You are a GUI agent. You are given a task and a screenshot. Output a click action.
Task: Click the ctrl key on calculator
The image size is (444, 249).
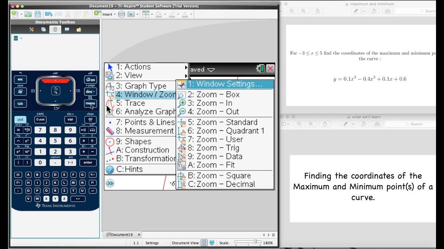tap(20, 120)
